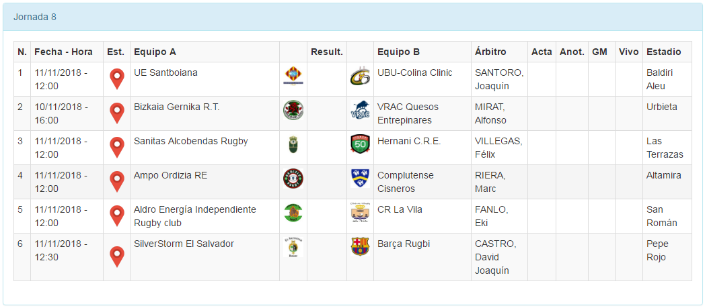
Task: Click the Fecha - Hora column header
Action: (x=63, y=52)
